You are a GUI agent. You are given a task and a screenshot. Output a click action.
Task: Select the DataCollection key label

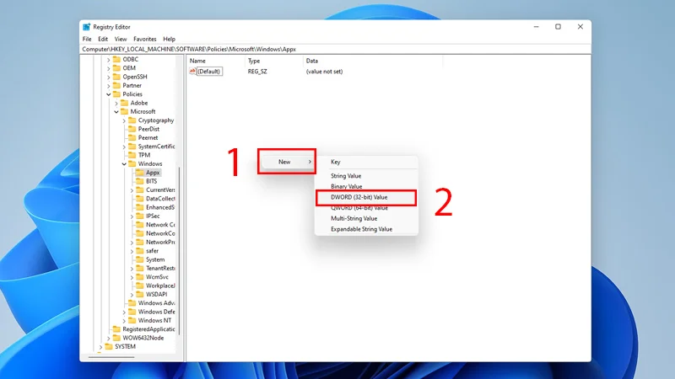160,199
